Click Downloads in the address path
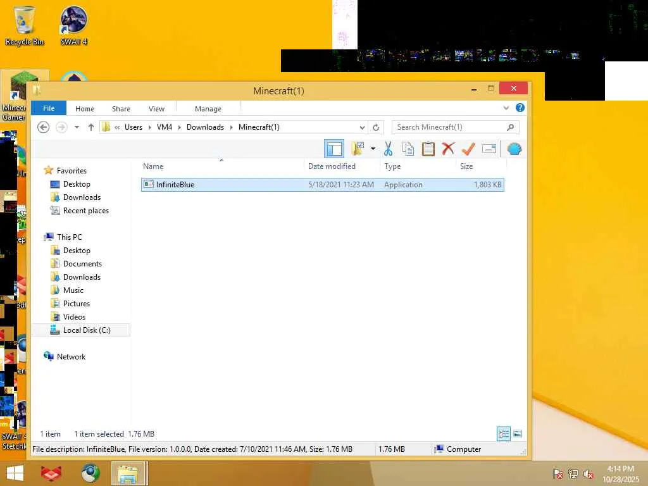The image size is (648, 486). coord(205,127)
